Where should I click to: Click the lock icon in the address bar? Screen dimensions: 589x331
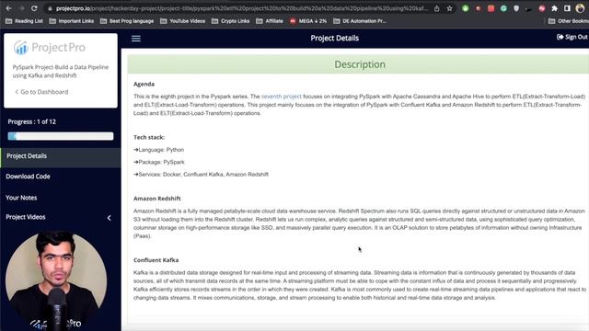click(x=50, y=8)
